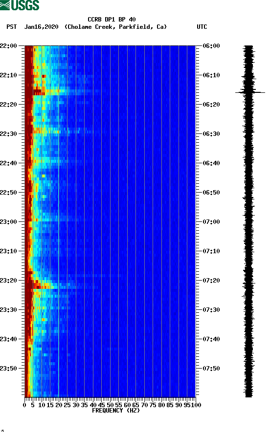This screenshot has height=436, width=270.
Task: Click the '22:00' PST time label
Action: tap(8, 45)
